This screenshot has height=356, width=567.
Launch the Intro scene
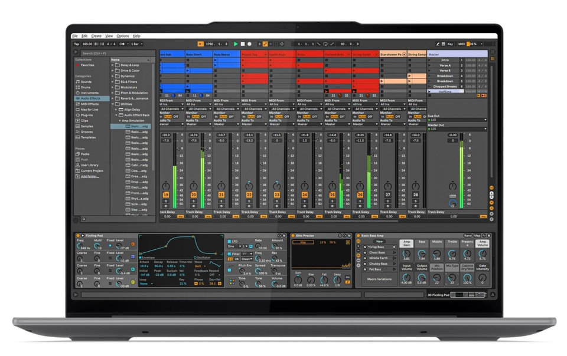445,60
